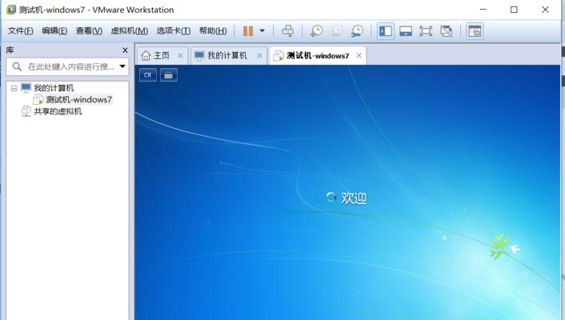The image size is (565, 320).
Task: Close the 我的计算机 tab
Action: (x=259, y=55)
